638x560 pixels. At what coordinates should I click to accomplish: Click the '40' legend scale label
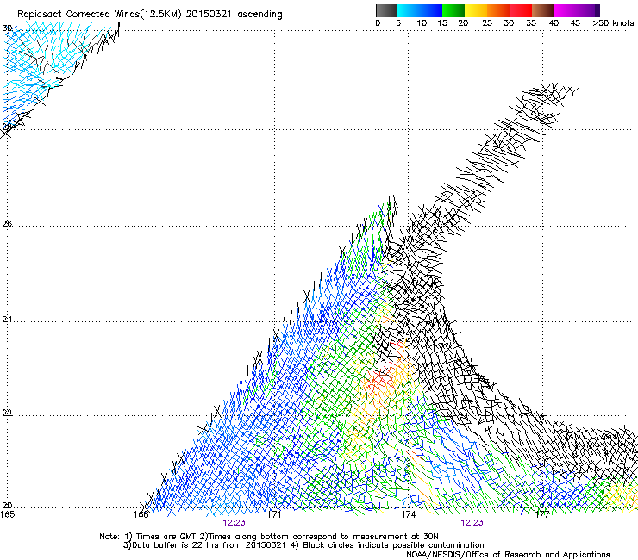tap(554, 23)
